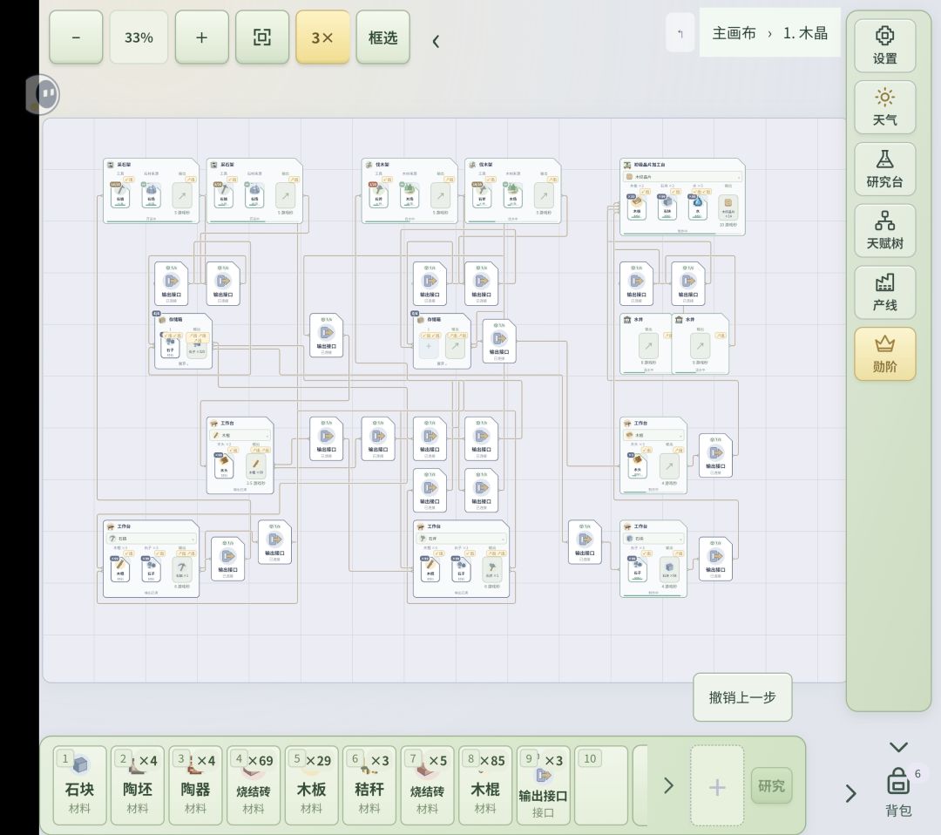Click the dashed plus slot beside 研究

click(x=717, y=786)
